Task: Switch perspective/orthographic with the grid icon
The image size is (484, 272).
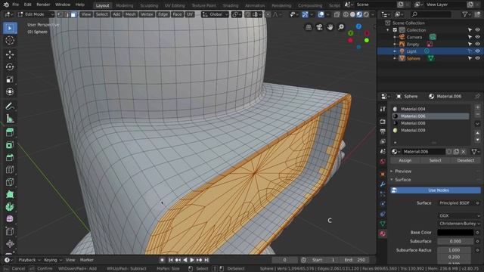Action: point(309,27)
